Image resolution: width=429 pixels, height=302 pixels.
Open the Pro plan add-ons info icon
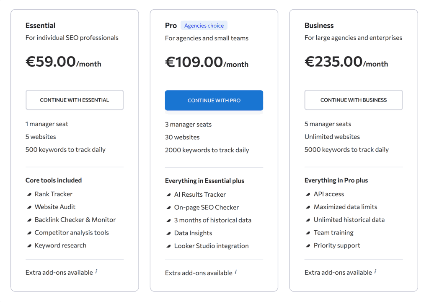click(x=236, y=271)
